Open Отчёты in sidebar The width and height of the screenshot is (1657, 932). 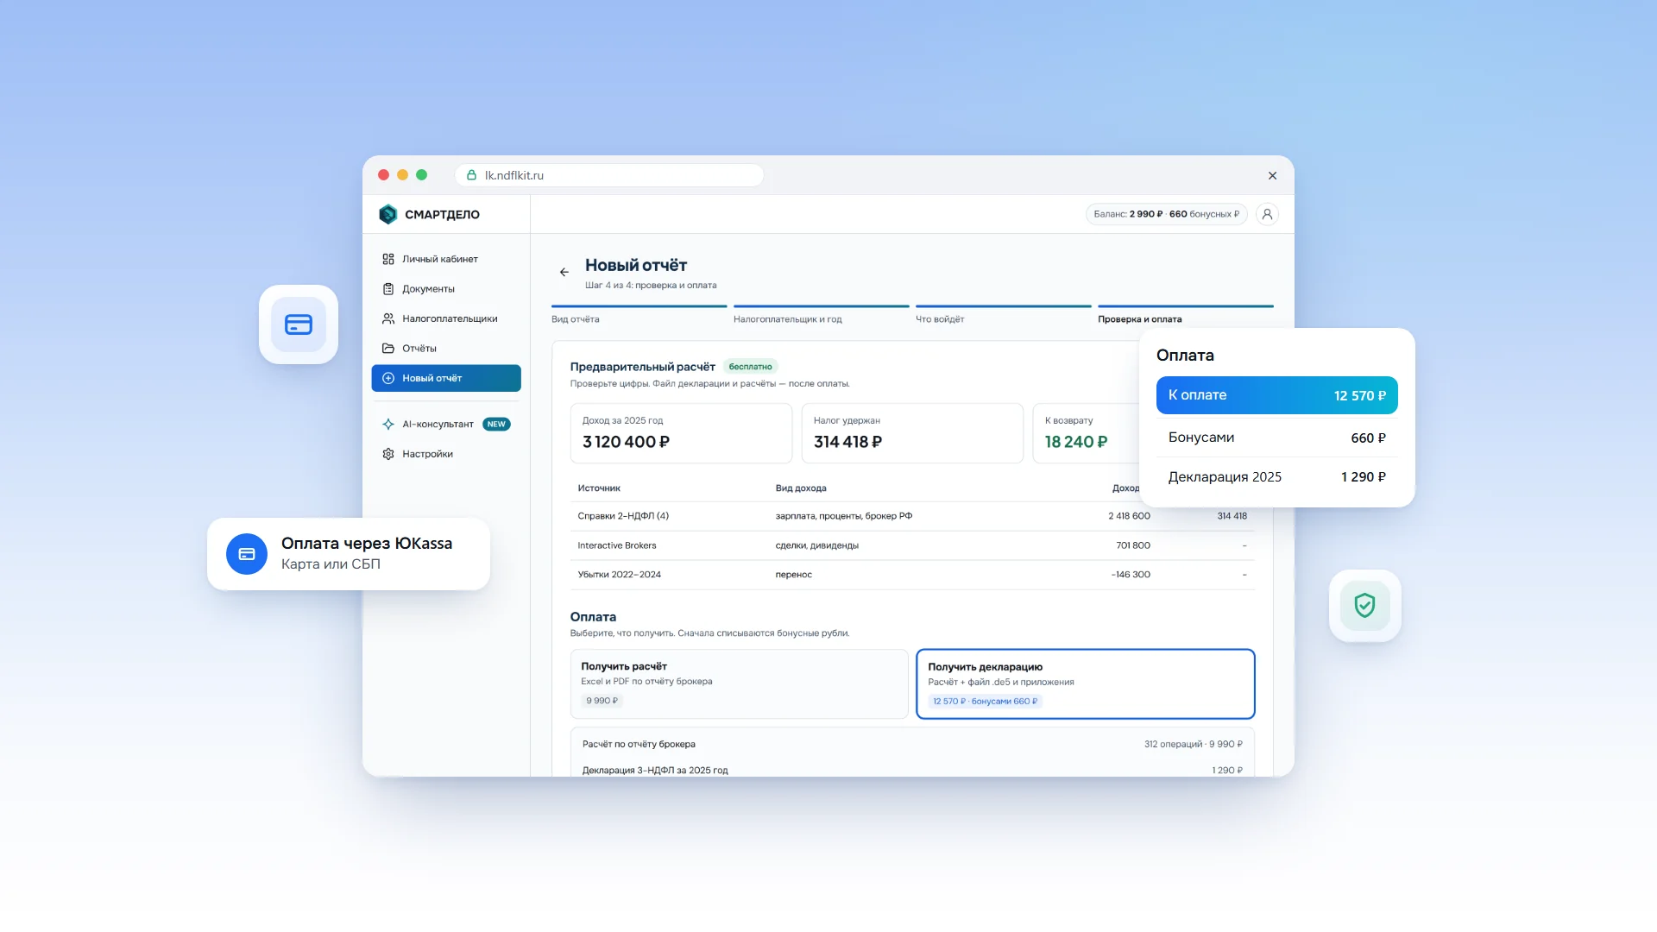pos(446,349)
